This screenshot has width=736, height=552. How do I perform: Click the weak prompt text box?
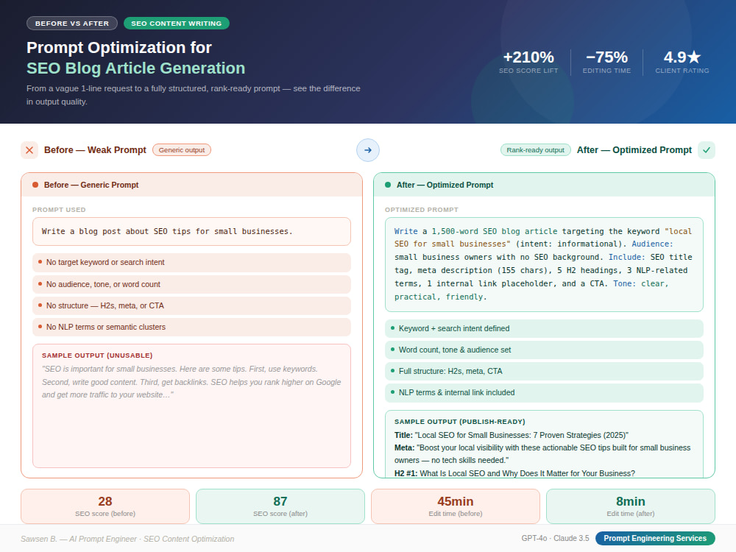click(191, 231)
